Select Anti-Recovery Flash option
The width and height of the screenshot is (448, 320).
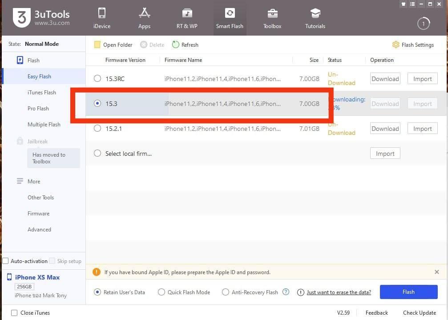[226, 292]
